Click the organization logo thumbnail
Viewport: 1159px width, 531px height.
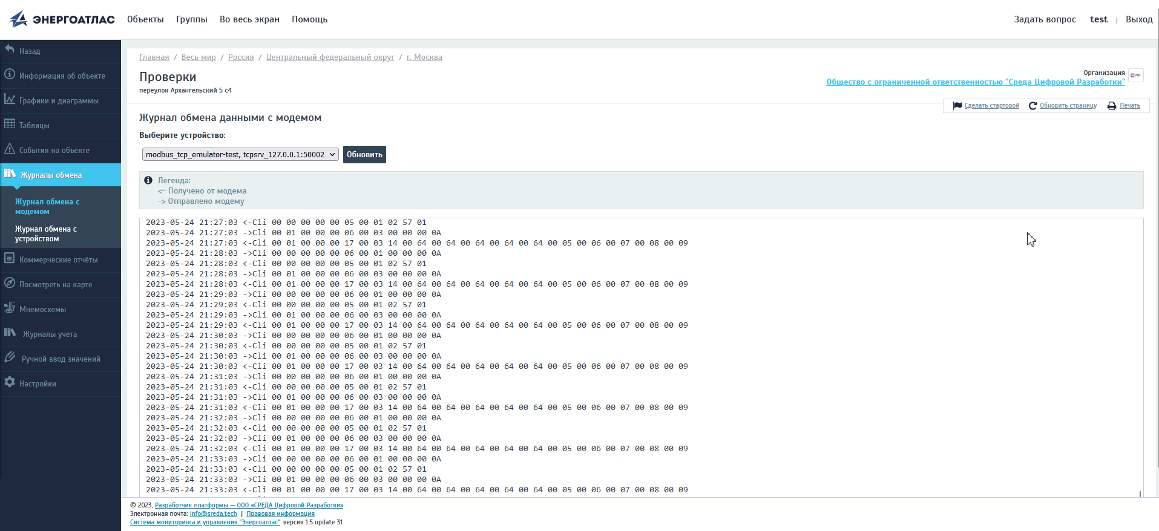click(1135, 76)
